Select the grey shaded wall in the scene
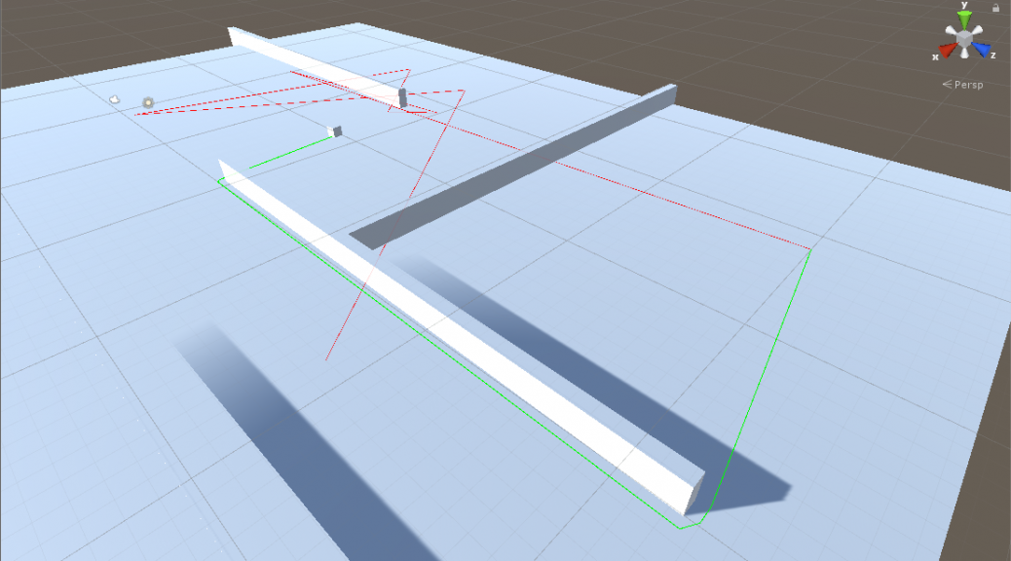Screen dimensions: 1011x561 pyautogui.click(x=516, y=166)
